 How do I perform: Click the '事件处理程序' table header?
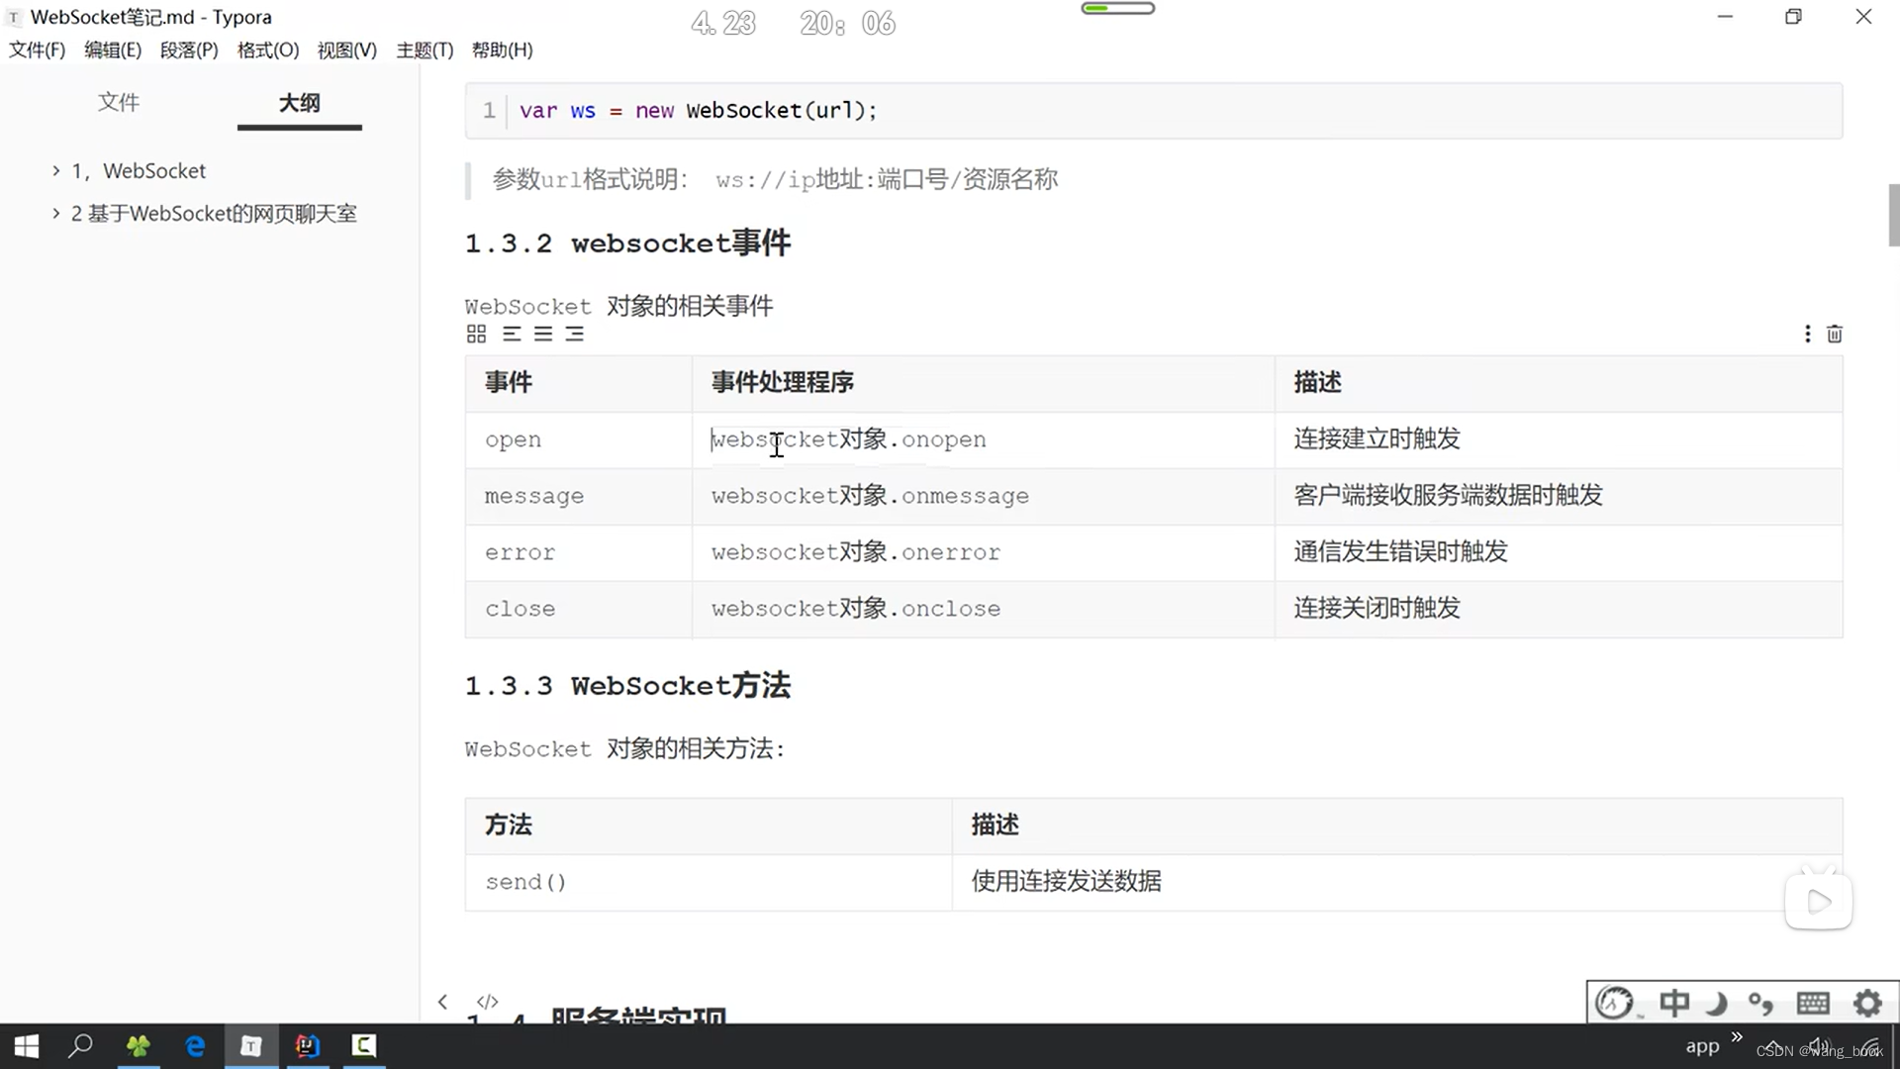pyautogui.click(x=983, y=383)
